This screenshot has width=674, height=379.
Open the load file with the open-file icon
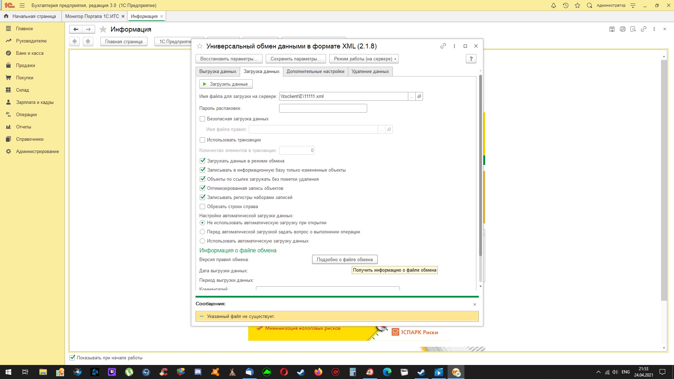[419, 97]
